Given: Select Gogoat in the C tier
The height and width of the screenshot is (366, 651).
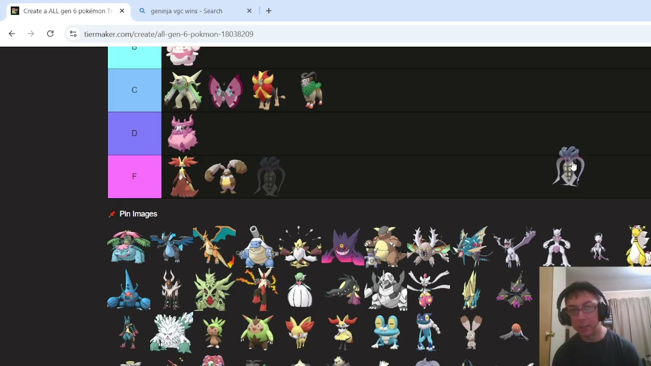Looking at the screenshot, I should tap(311, 90).
